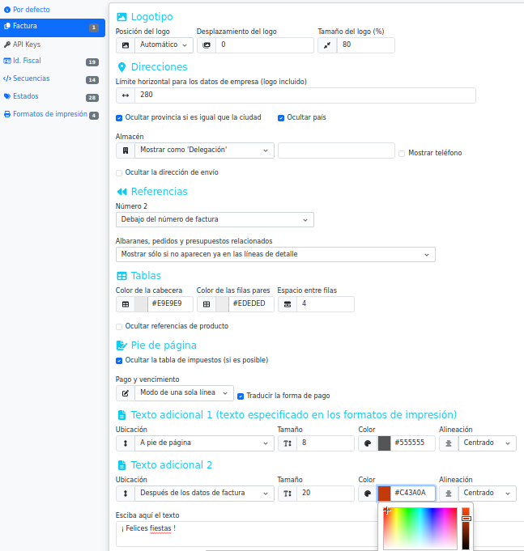Open the Id. Fiscal section
The width and height of the screenshot is (524, 551).
coord(27,61)
